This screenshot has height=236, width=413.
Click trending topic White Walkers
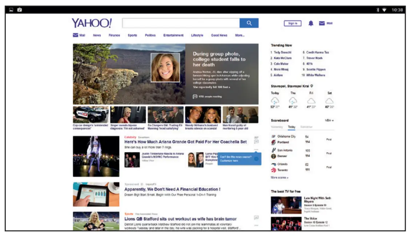tap(316, 75)
